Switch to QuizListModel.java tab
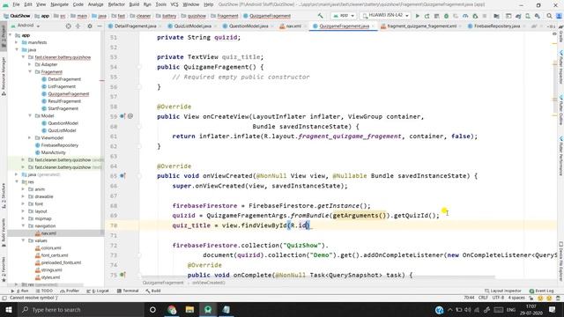Screen dimensions: 564x317 [x=192, y=26]
